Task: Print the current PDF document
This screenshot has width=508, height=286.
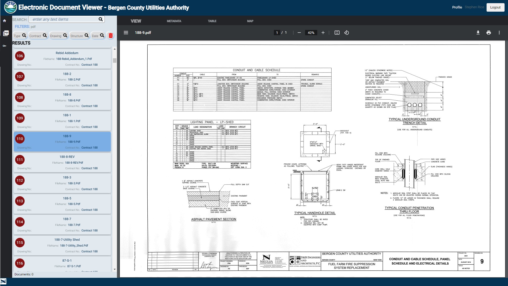Action: 488,33
